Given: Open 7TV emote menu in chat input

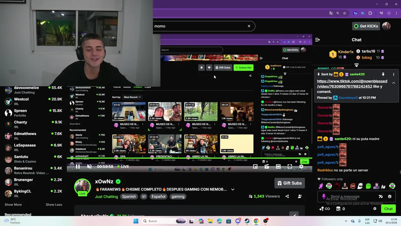Looking at the screenshot, I should [x=381, y=196].
